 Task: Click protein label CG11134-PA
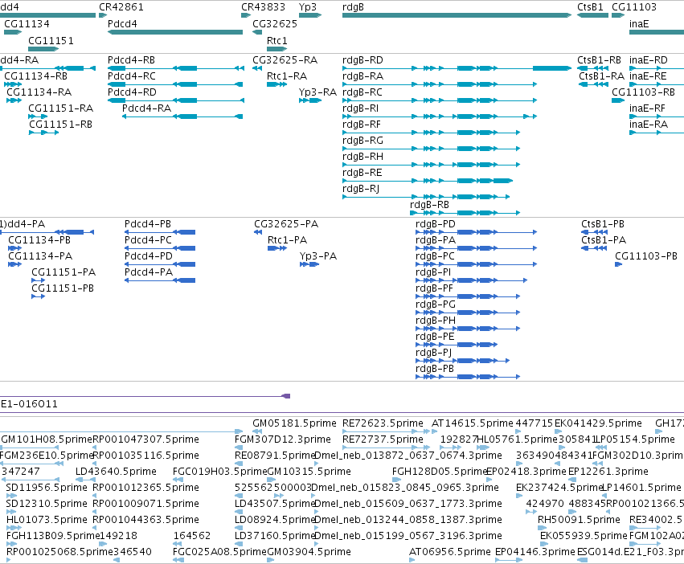coord(40,256)
